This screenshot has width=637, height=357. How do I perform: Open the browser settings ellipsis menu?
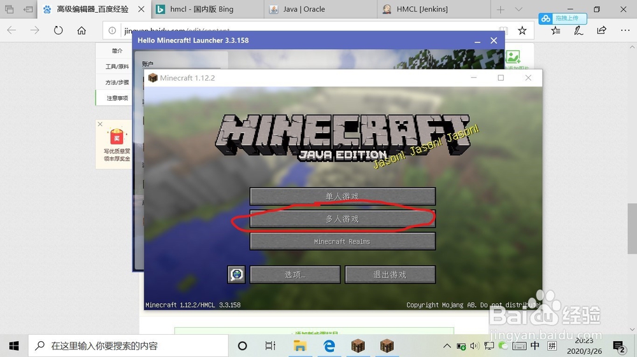click(625, 31)
